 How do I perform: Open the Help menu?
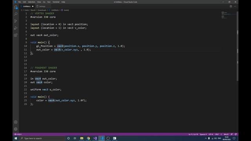click(x=63, y=2)
